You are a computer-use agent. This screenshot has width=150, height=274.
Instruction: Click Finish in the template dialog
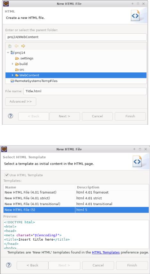tap(132, 265)
